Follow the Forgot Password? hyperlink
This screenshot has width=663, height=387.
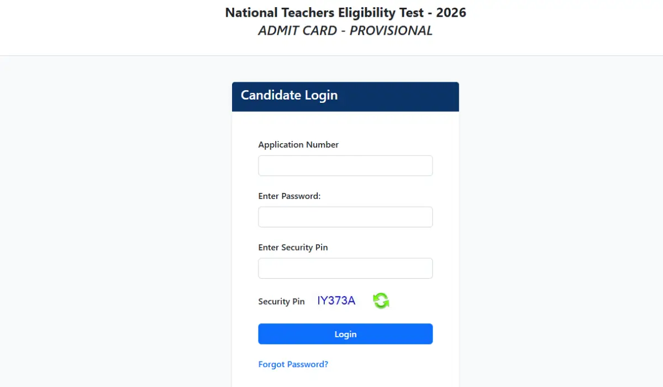[x=293, y=364]
